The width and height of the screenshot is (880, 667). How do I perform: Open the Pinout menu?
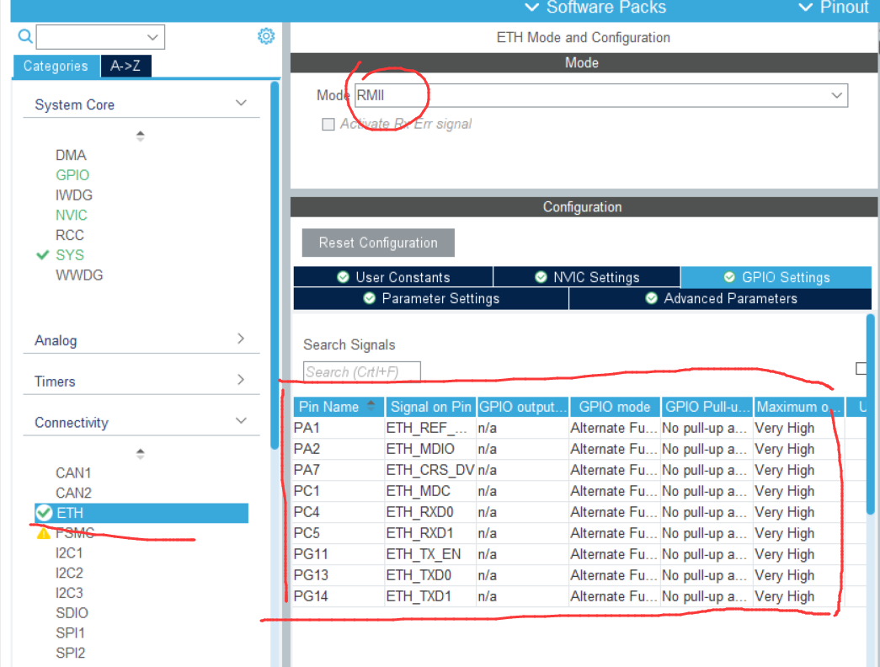click(834, 8)
